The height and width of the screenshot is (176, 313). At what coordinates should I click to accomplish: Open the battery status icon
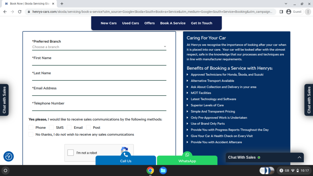(x=298, y=170)
